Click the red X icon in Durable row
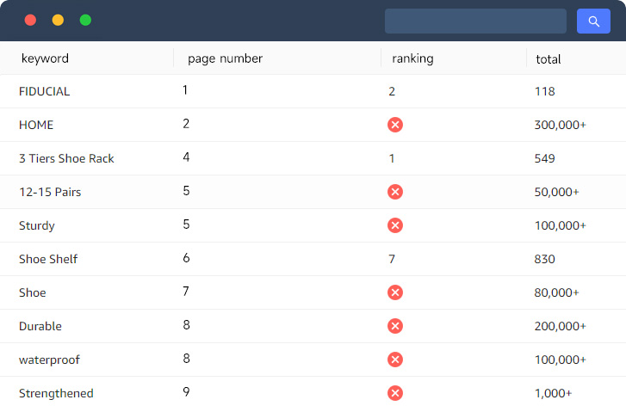Viewport: 626px width, 412px height. 395,326
